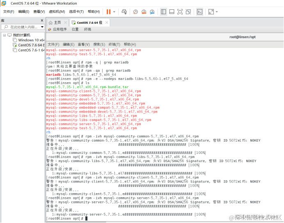Open the 虚拟机(M) menu
Screen dimensions: 284x223
coord(57,12)
